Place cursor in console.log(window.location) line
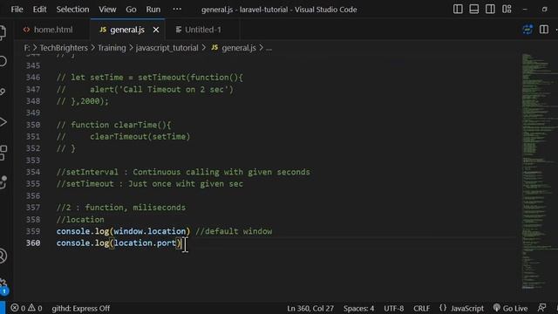 [x=123, y=231]
